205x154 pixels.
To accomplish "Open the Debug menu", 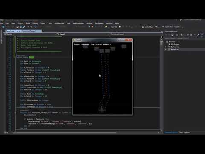I will click(x=35, y=23).
